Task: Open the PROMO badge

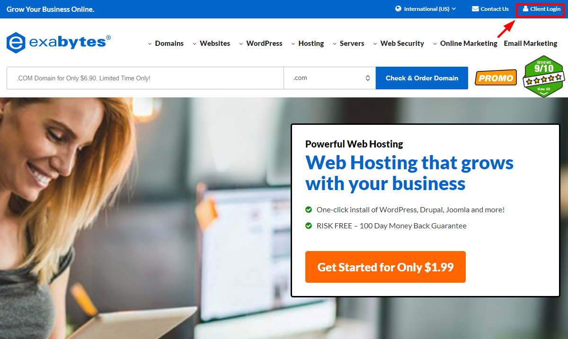Action: (x=496, y=78)
